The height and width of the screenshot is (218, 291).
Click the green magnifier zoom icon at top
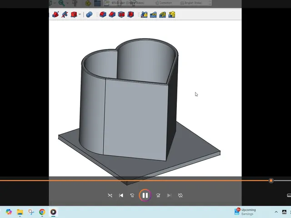point(61,3)
